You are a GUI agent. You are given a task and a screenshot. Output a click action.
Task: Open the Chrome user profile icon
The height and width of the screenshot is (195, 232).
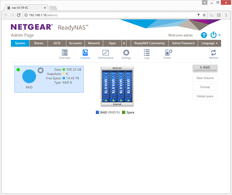(x=205, y=2)
